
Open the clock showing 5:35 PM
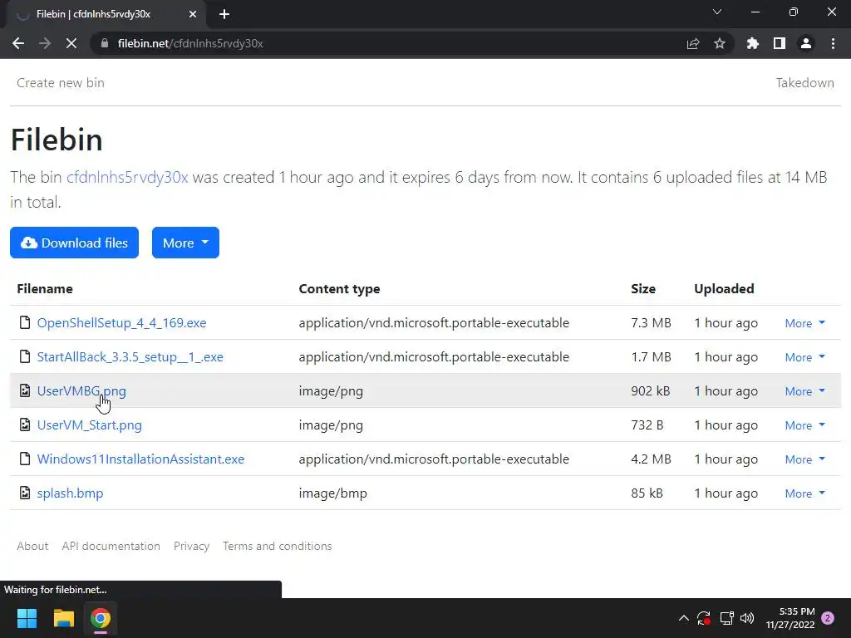(x=791, y=618)
